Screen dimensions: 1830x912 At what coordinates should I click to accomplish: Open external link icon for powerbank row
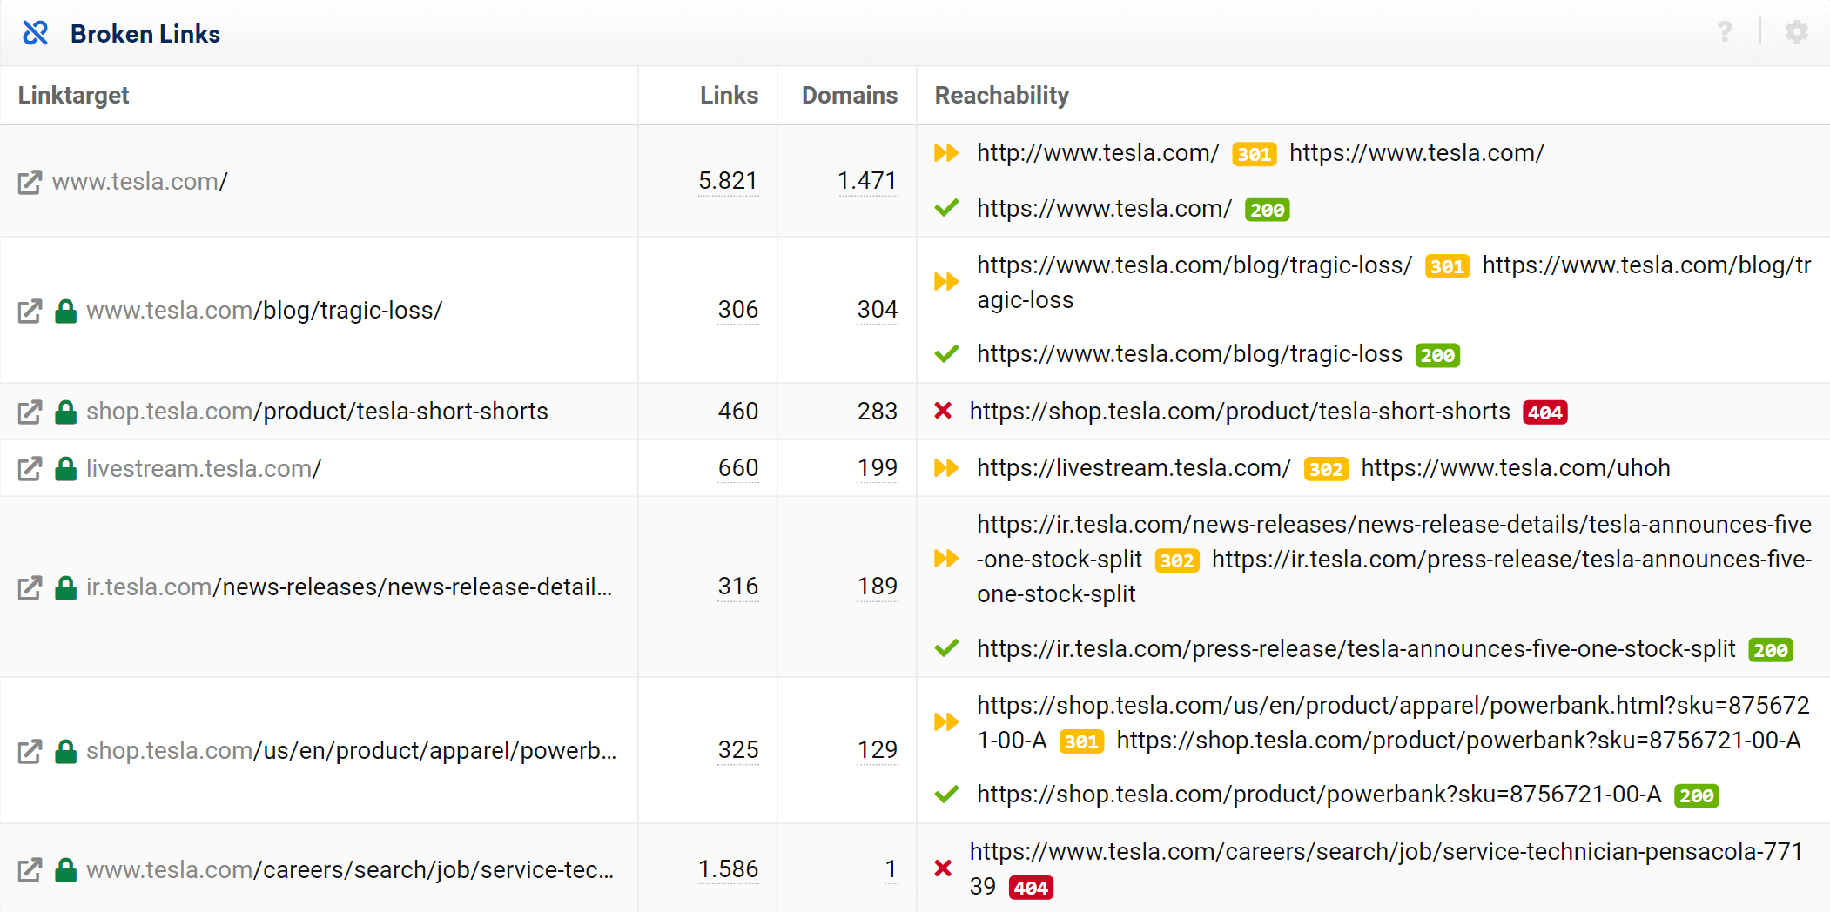click(30, 751)
